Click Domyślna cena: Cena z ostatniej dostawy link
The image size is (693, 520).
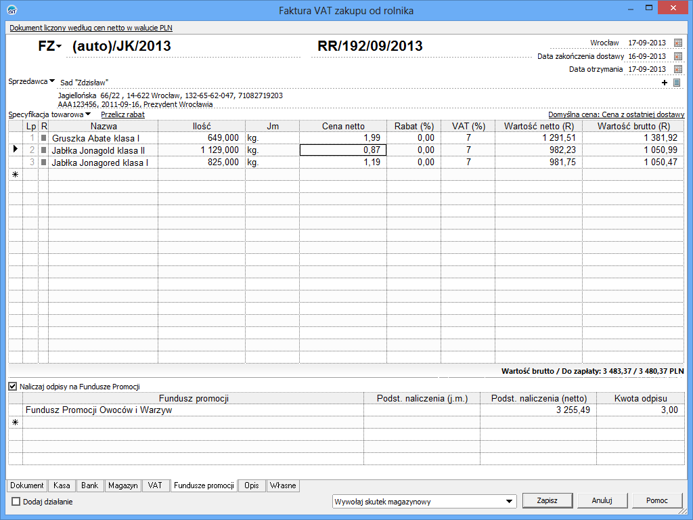[x=616, y=114]
